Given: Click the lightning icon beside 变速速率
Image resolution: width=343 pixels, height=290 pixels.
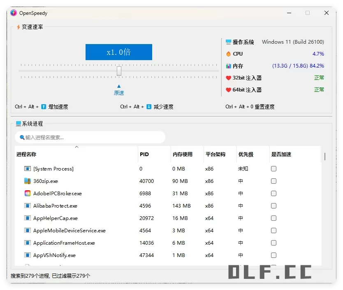Looking at the screenshot, I should [18, 26].
